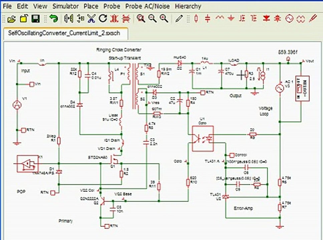This screenshot has width=323, height=240.
Task: Select the R10 resistor symbol
Action: point(188,182)
